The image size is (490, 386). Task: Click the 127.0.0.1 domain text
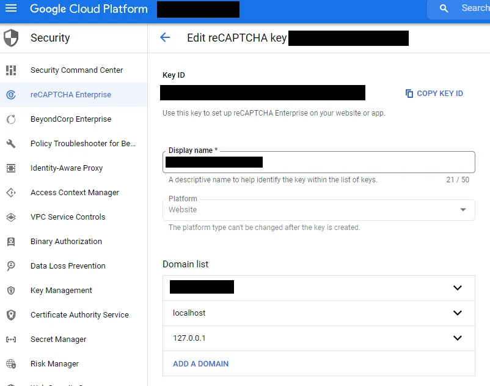click(189, 338)
